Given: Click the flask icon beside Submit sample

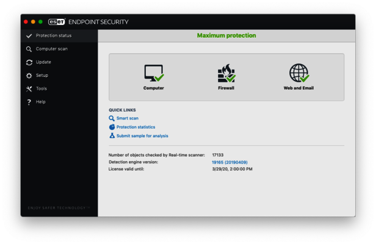Looking at the screenshot, I should [x=112, y=135].
